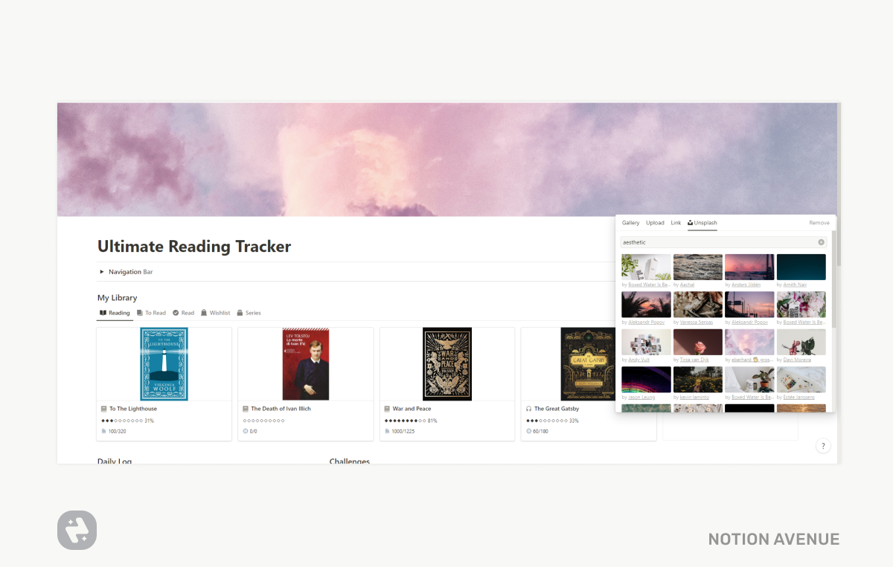Screen dimensions: 893x567
Task: Choose the pink clouds photo by eberhard
Action: [x=749, y=342]
